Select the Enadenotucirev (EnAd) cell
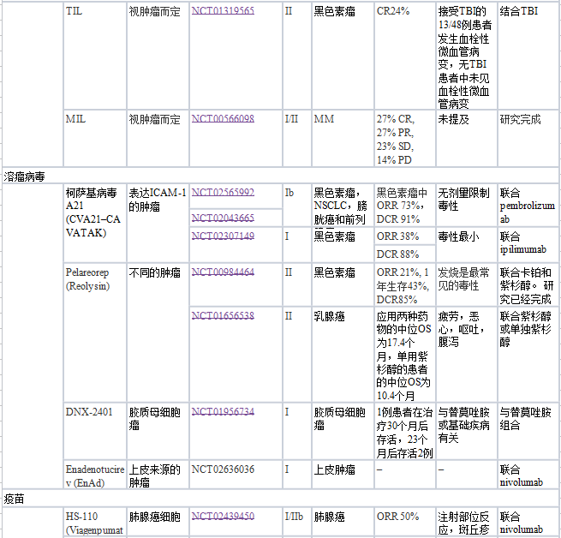Viewport: 561px width, 538px height. pos(95,475)
